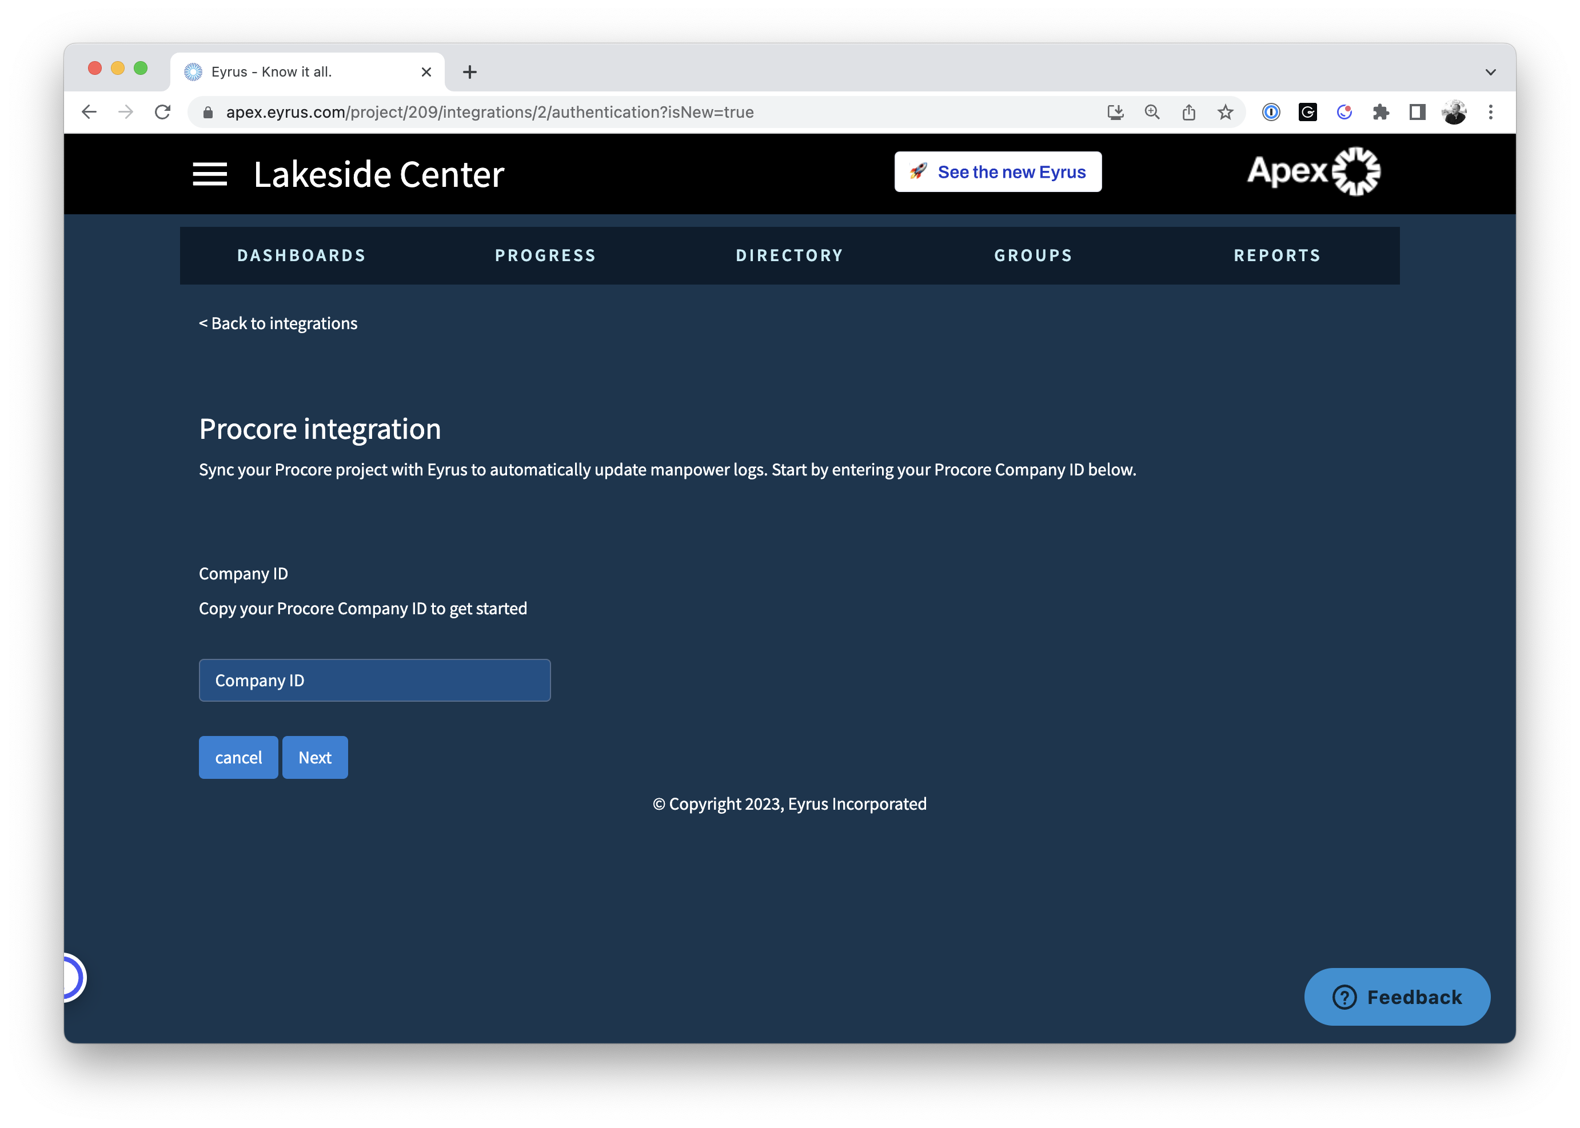Open the Chrome profile avatar
The width and height of the screenshot is (1580, 1128).
(1454, 112)
